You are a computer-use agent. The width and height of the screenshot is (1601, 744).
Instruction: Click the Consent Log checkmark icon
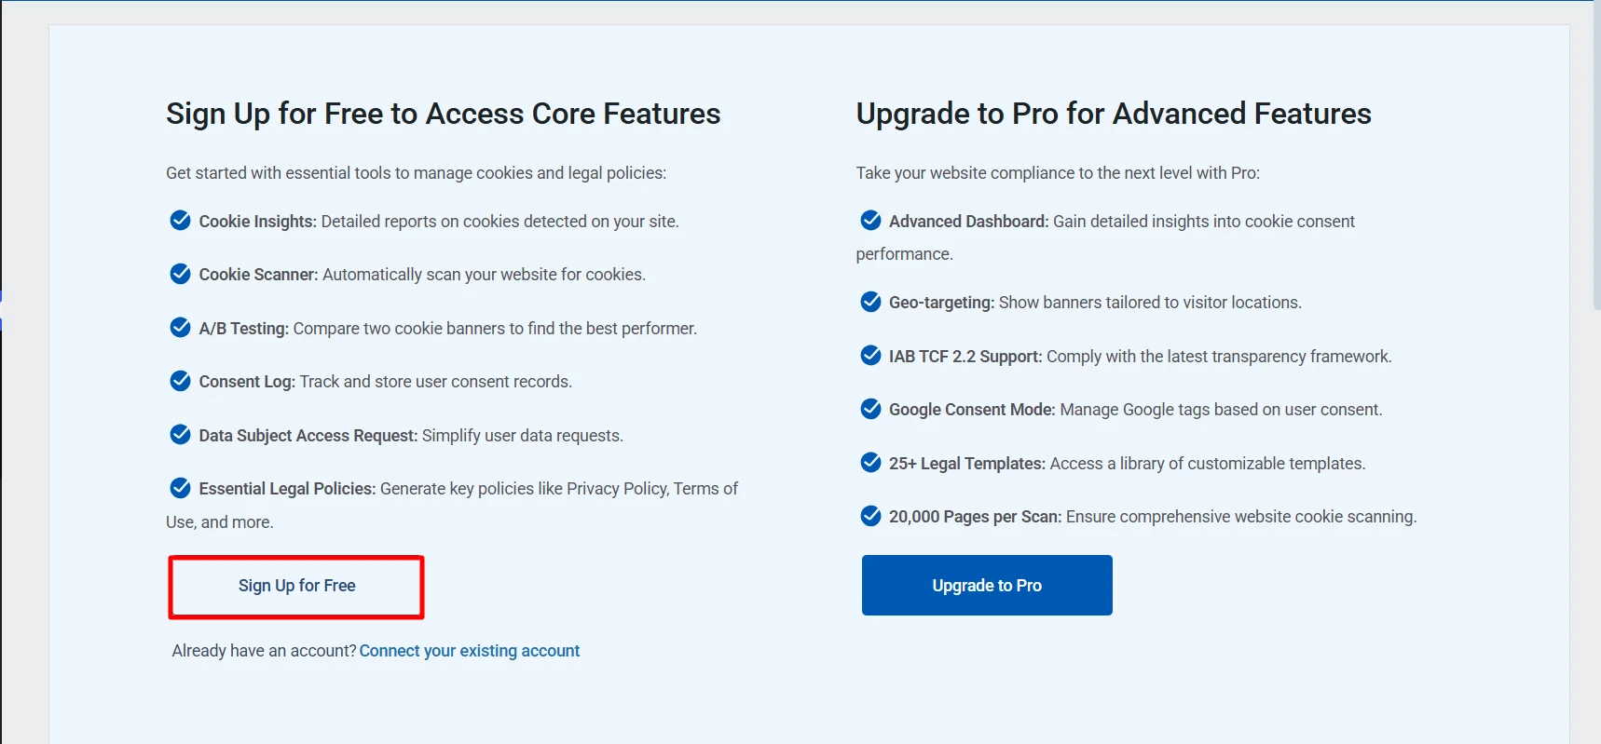(180, 381)
